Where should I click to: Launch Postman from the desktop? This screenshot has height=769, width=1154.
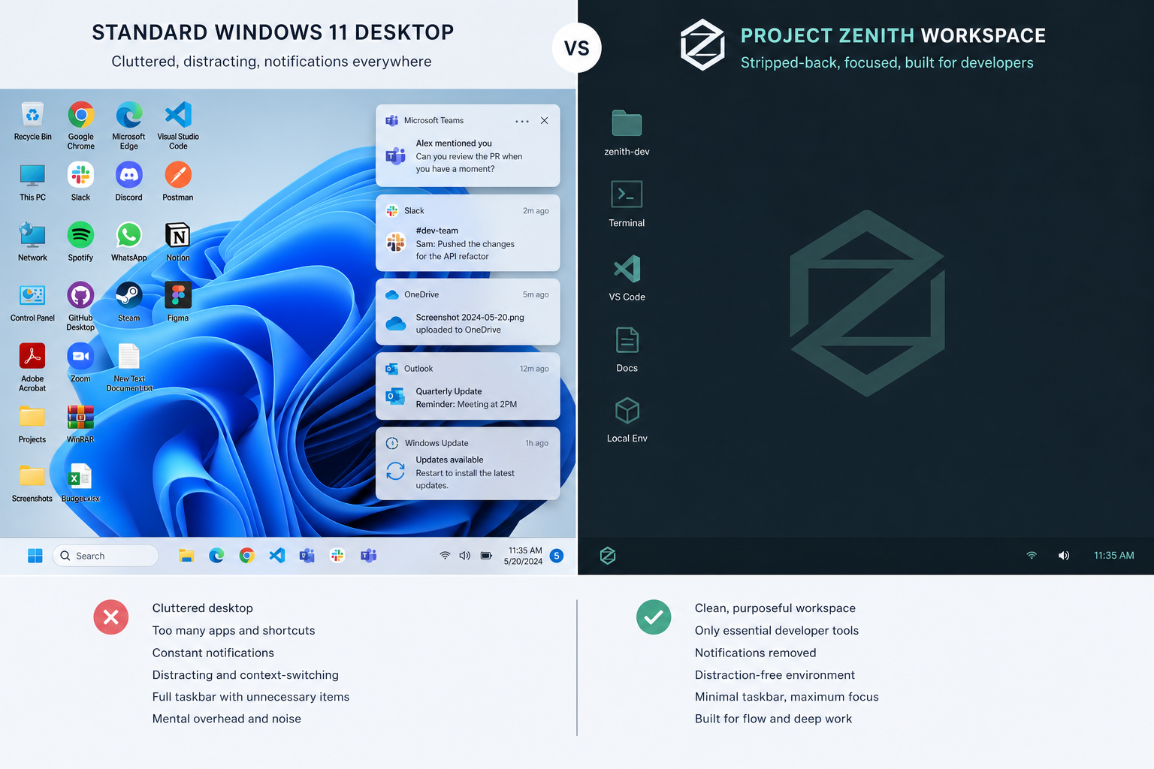click(178, 175)
